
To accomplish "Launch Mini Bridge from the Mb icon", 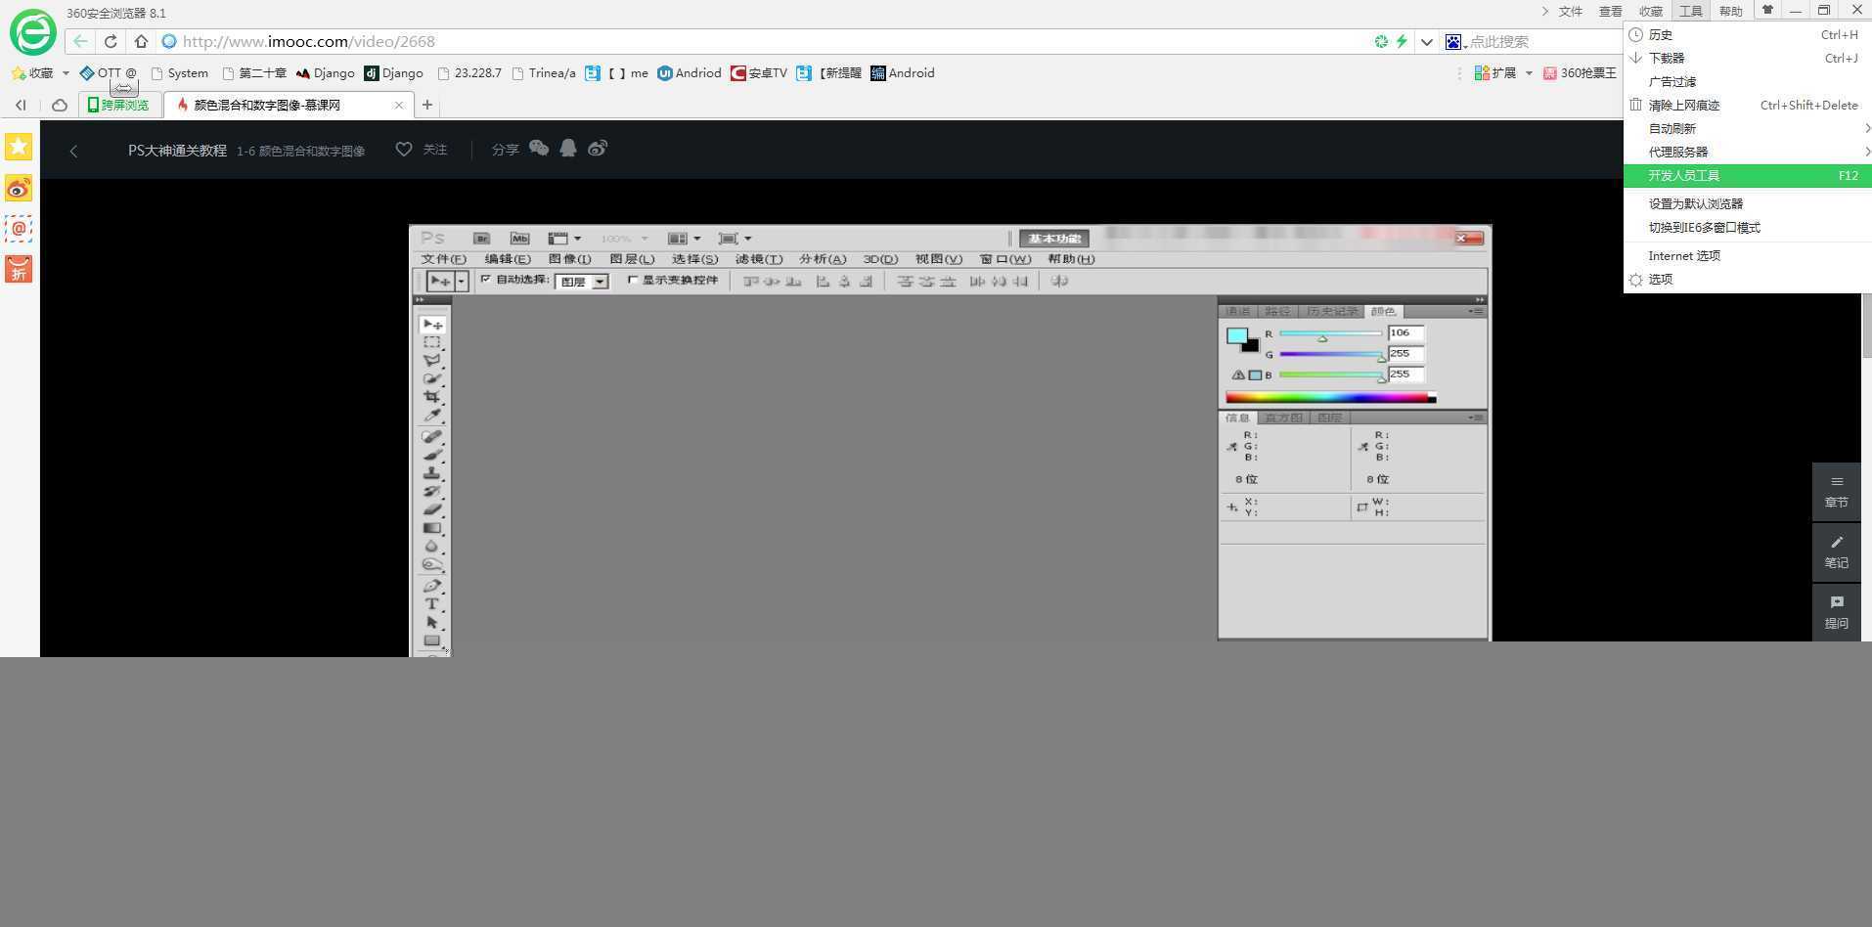I will click(519, 239).
